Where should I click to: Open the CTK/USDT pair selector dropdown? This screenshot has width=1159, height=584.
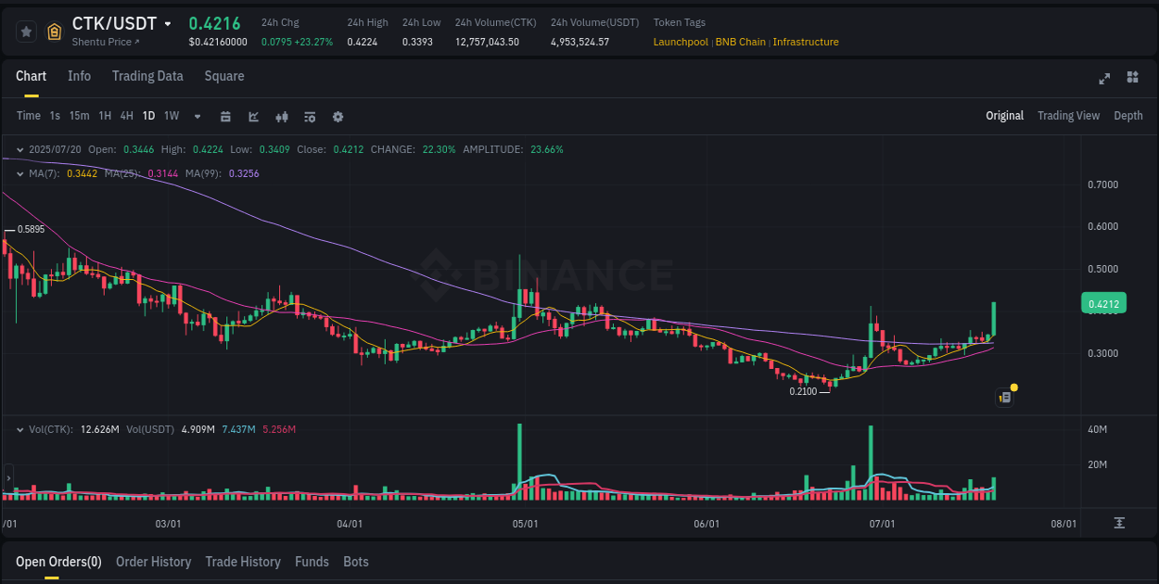coord(168,24)
